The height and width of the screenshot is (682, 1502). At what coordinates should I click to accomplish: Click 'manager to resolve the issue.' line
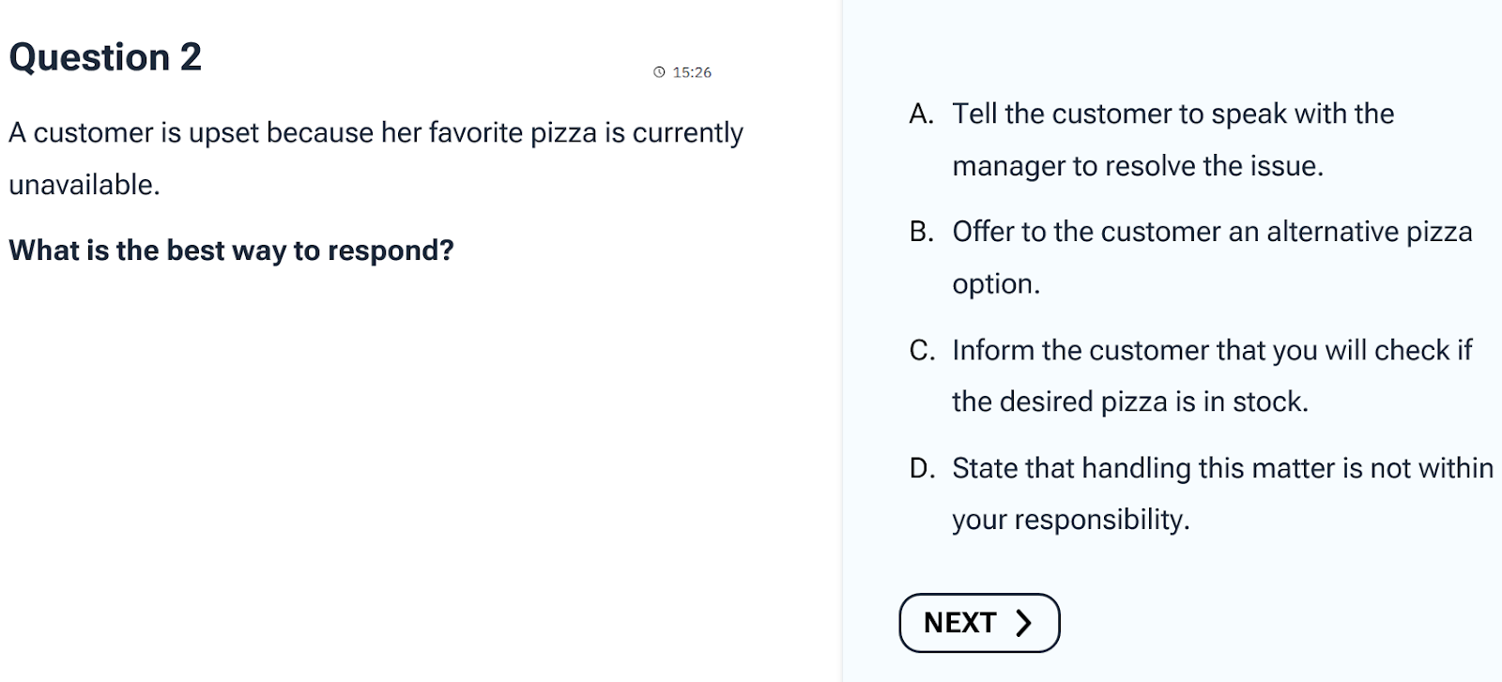(1138, 166)
